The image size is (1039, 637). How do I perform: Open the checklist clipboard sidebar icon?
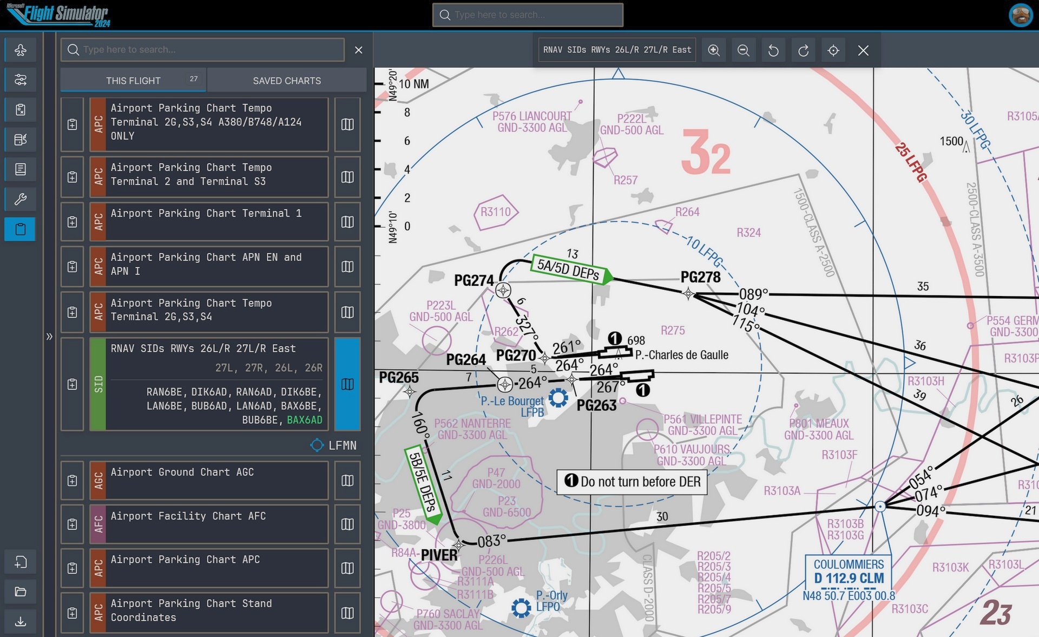21,110
